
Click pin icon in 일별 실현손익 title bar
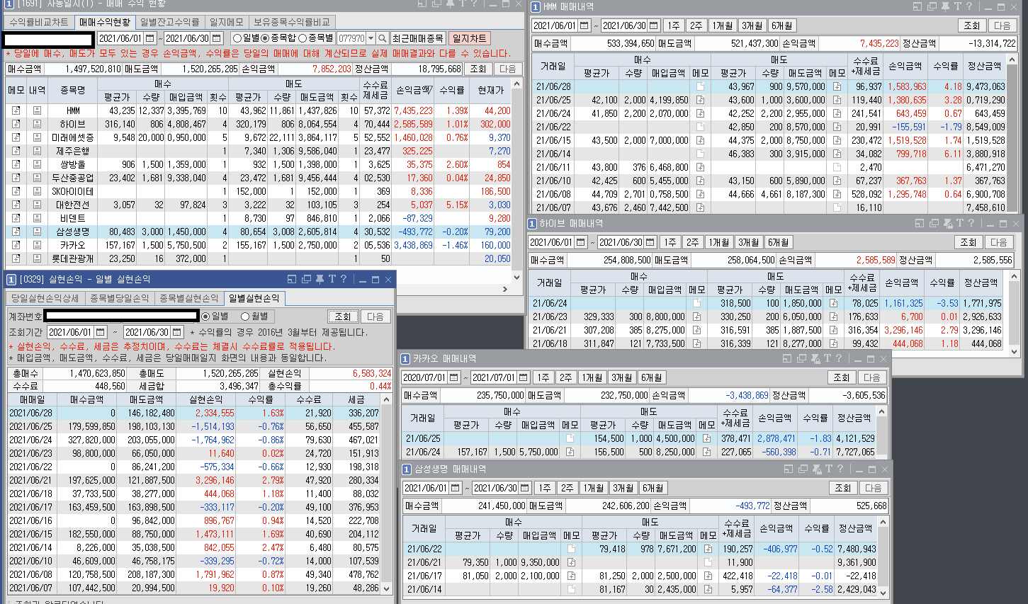[320, 279]
